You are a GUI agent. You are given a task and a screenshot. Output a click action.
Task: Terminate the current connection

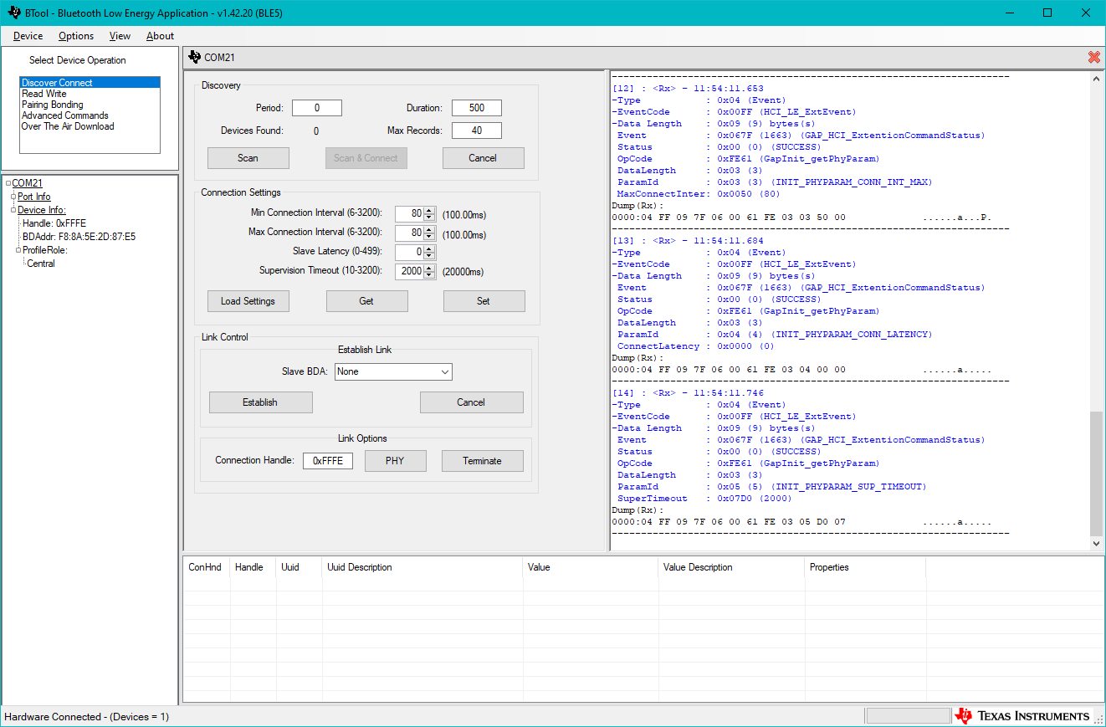coord(482,460)
